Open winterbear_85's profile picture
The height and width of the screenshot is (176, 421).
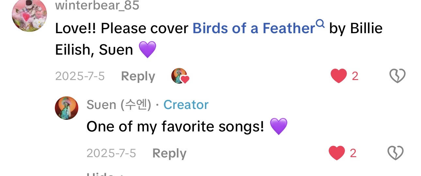click(x=29, y=15)
